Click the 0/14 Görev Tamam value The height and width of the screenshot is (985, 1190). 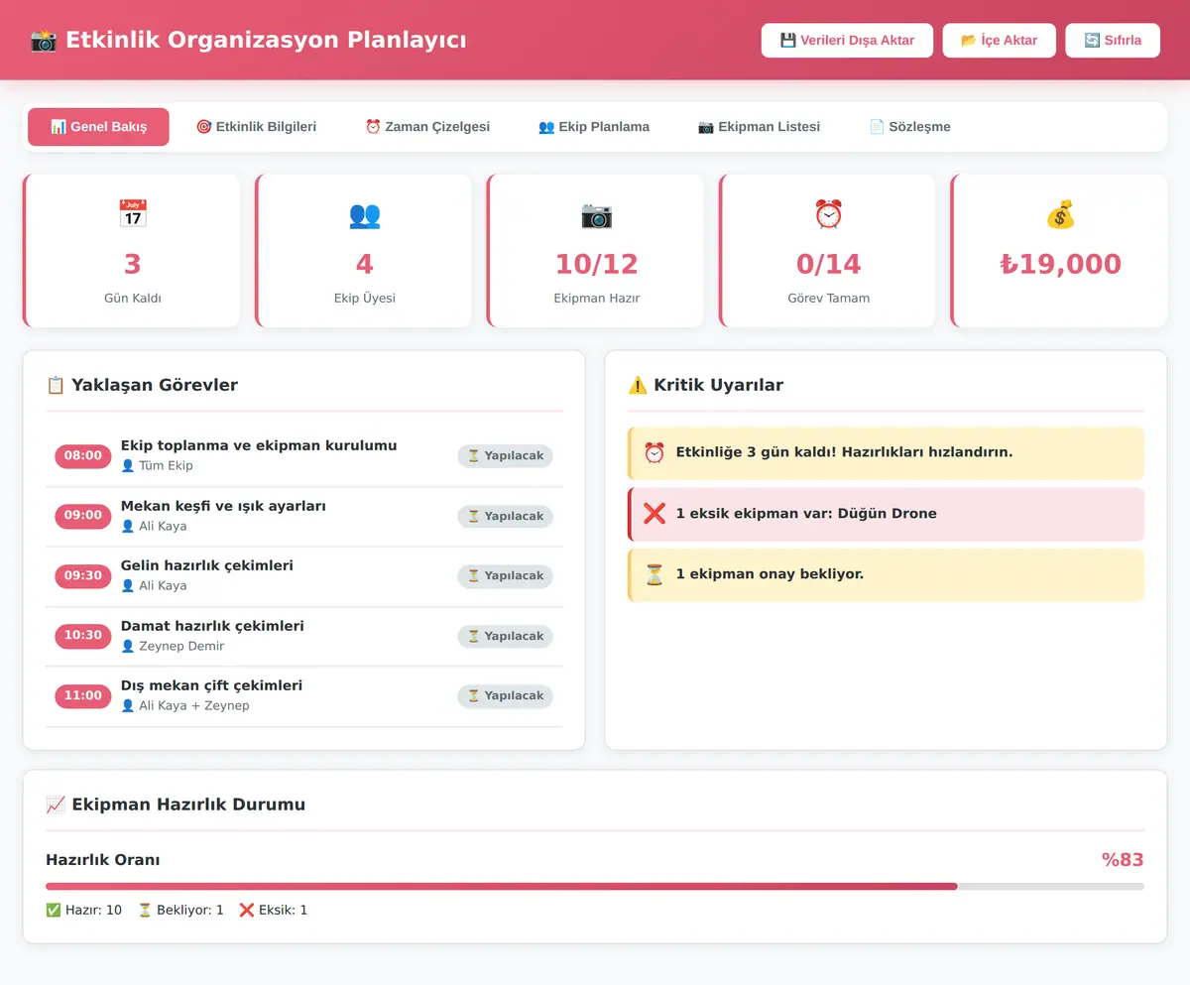828,265
